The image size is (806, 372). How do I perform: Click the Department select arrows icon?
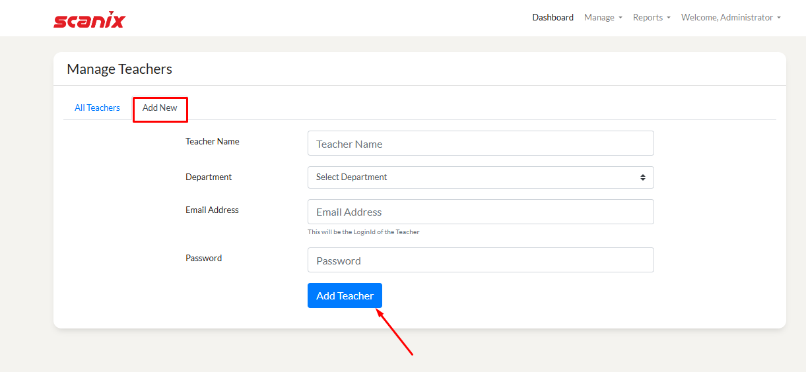(x=642, y=177)
